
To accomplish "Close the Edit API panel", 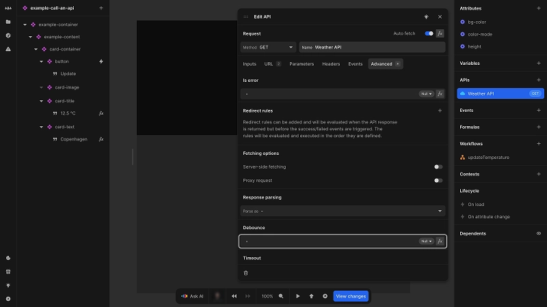I will 440,16.
